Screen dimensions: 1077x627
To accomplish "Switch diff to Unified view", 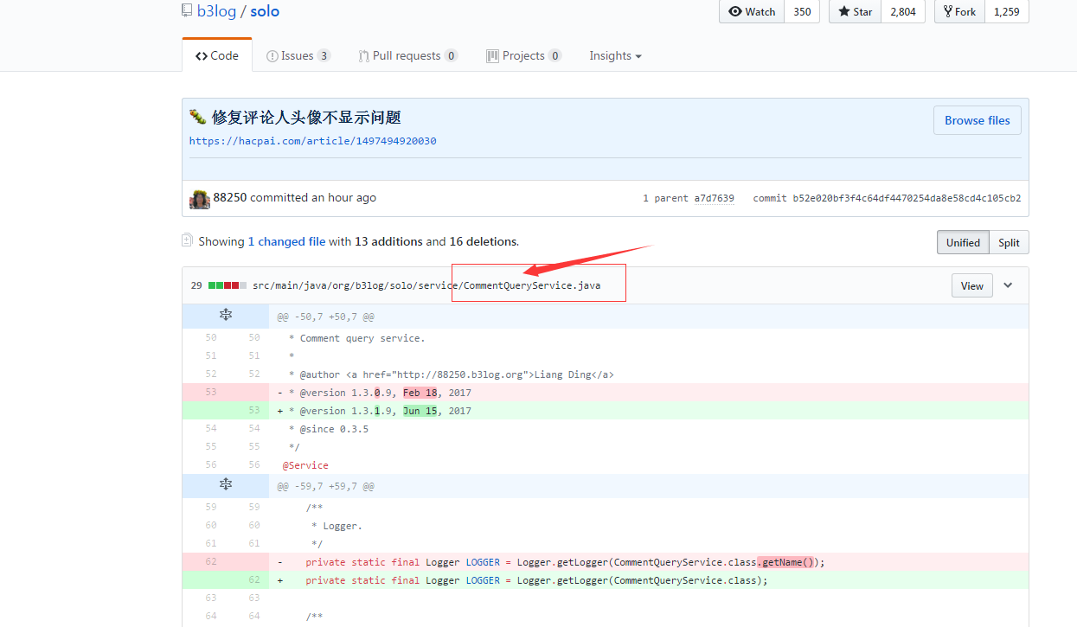I will [962, 242].
